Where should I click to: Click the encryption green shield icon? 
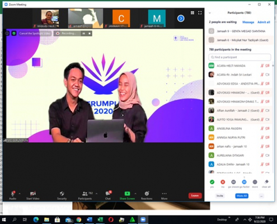click(14, 34)
